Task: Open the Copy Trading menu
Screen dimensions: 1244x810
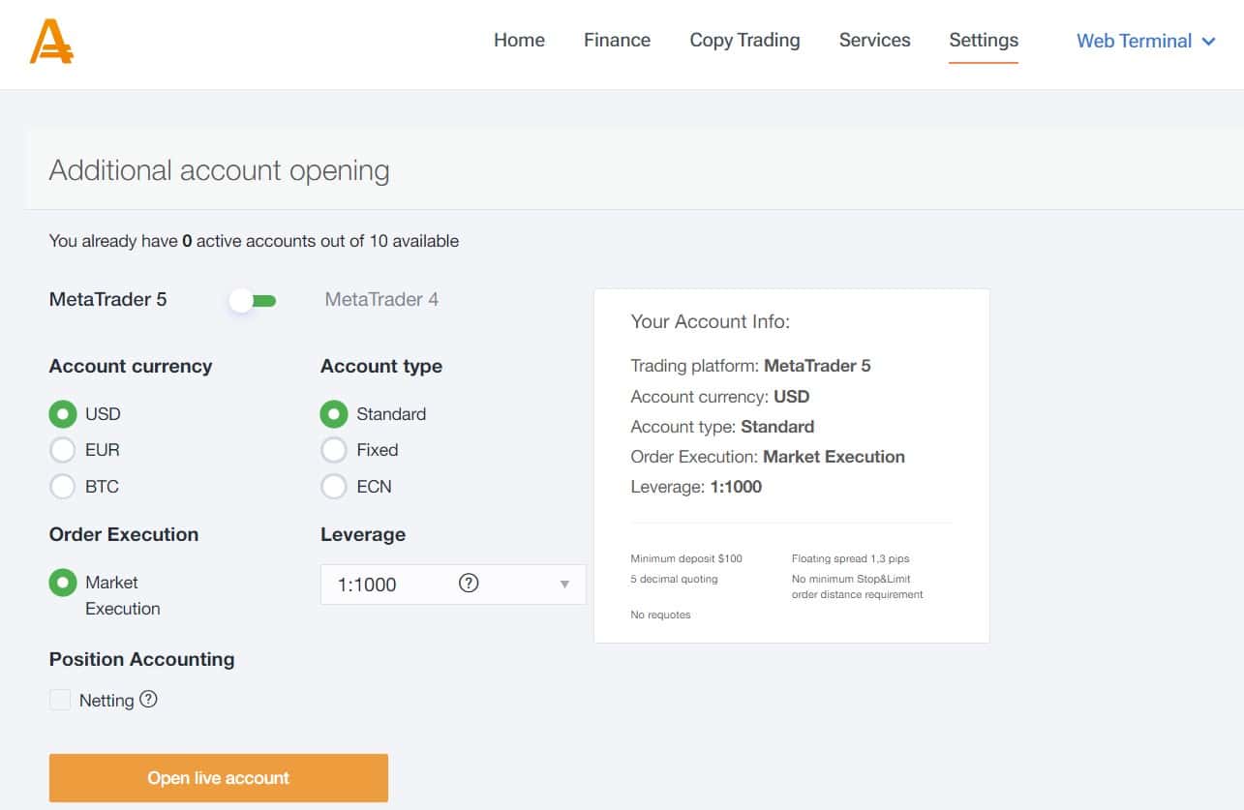Action: (744, 41)
